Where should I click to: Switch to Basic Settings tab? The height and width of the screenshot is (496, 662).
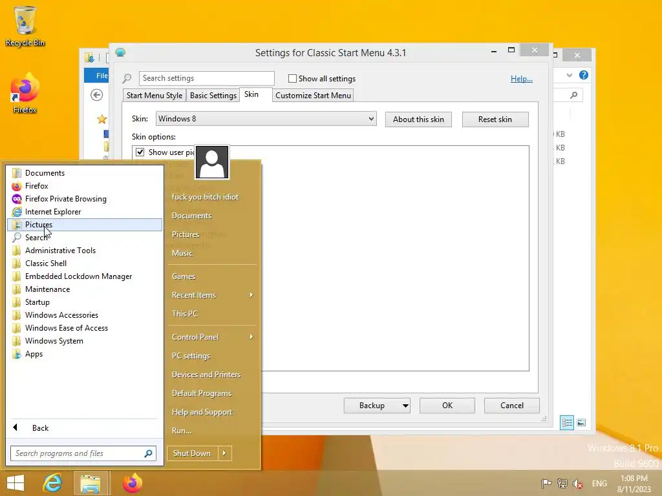pyautogui.click(x=213, y=96)
